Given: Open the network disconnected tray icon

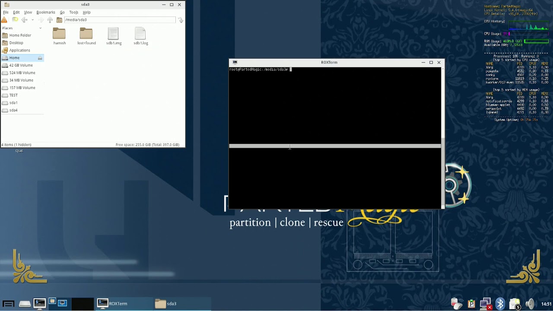Looking at the screenshot, I should [x=486, y=304].
